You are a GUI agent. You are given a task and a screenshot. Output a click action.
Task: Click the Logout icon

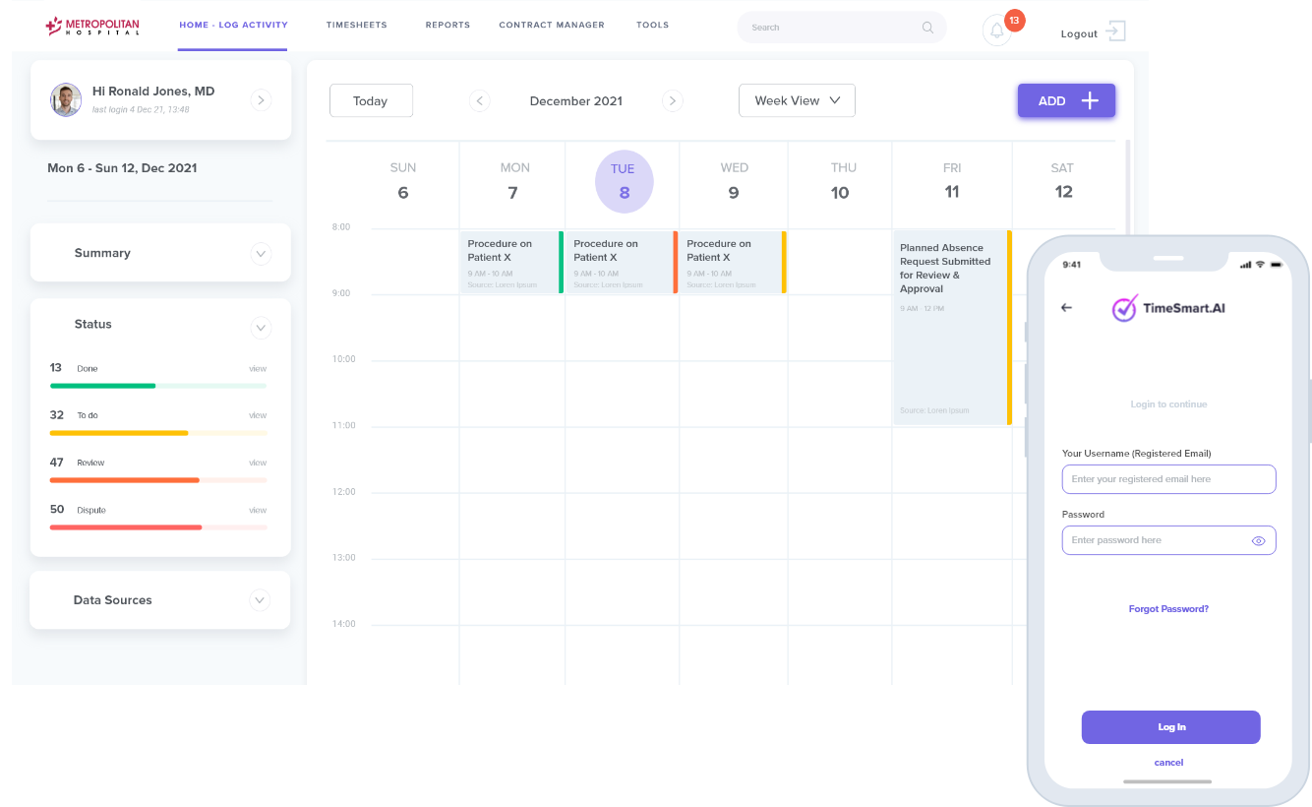(x=1117, y=31)
